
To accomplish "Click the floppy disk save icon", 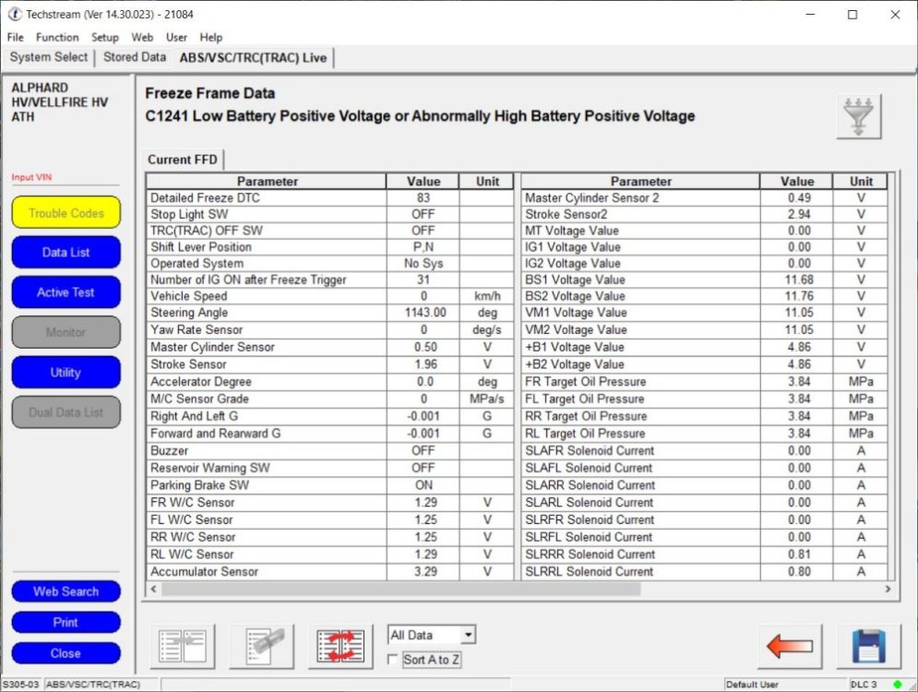I will [869, 647].
